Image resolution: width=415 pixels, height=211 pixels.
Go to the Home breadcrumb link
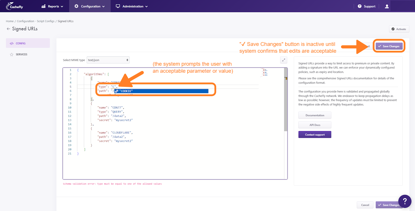point(10,21)
